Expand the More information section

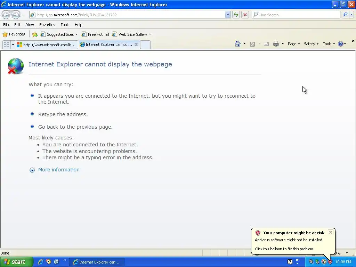(32, 170)
